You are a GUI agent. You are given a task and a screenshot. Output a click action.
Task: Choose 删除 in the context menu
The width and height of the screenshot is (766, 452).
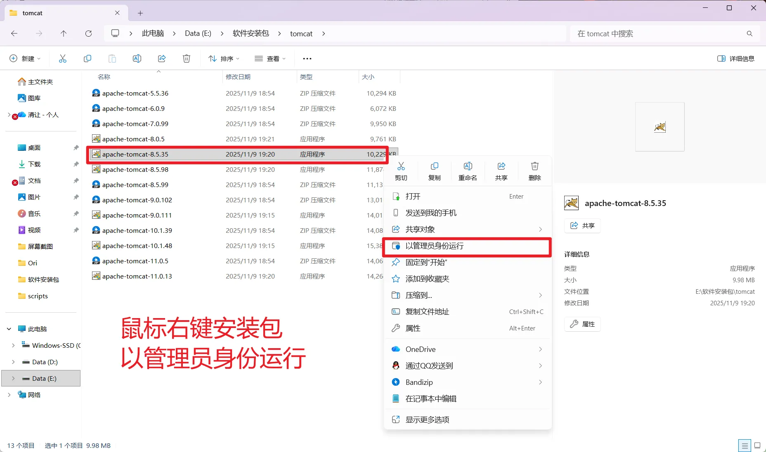[x=535, y=171]
